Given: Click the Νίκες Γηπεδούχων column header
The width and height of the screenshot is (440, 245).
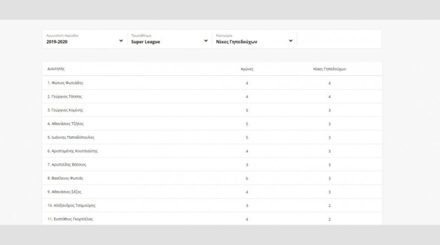Looking at the screenshot, I should 329,69.
